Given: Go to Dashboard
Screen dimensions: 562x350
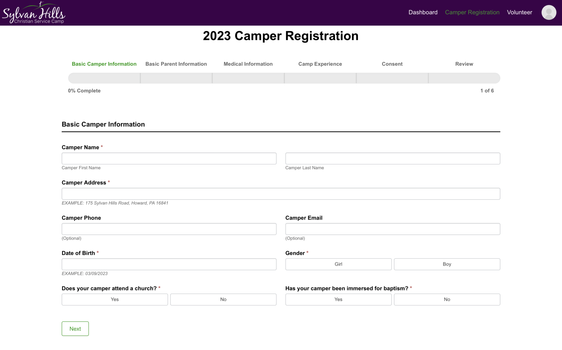Looking at the screenshot, I should coord(423,12).
